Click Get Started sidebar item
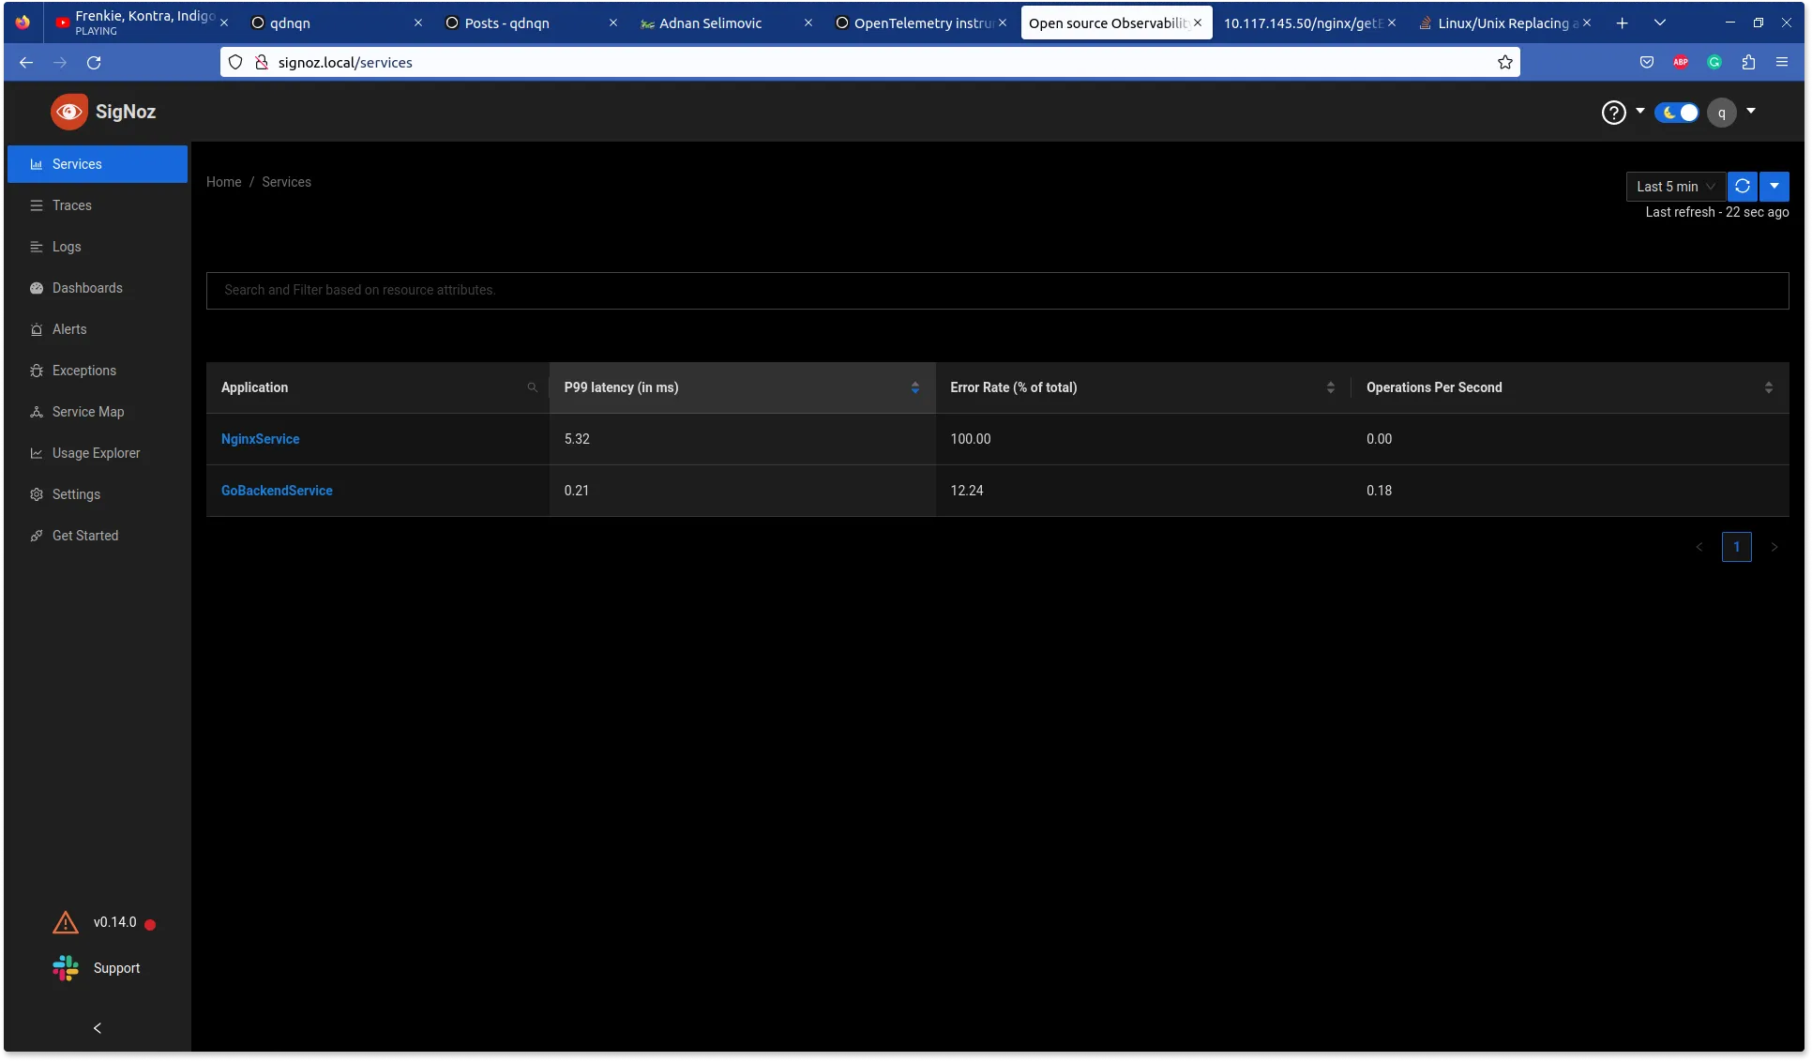 84,536
